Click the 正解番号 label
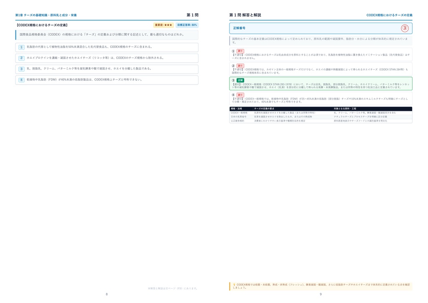This screenshot has width=428, height=303. (239, 28)
